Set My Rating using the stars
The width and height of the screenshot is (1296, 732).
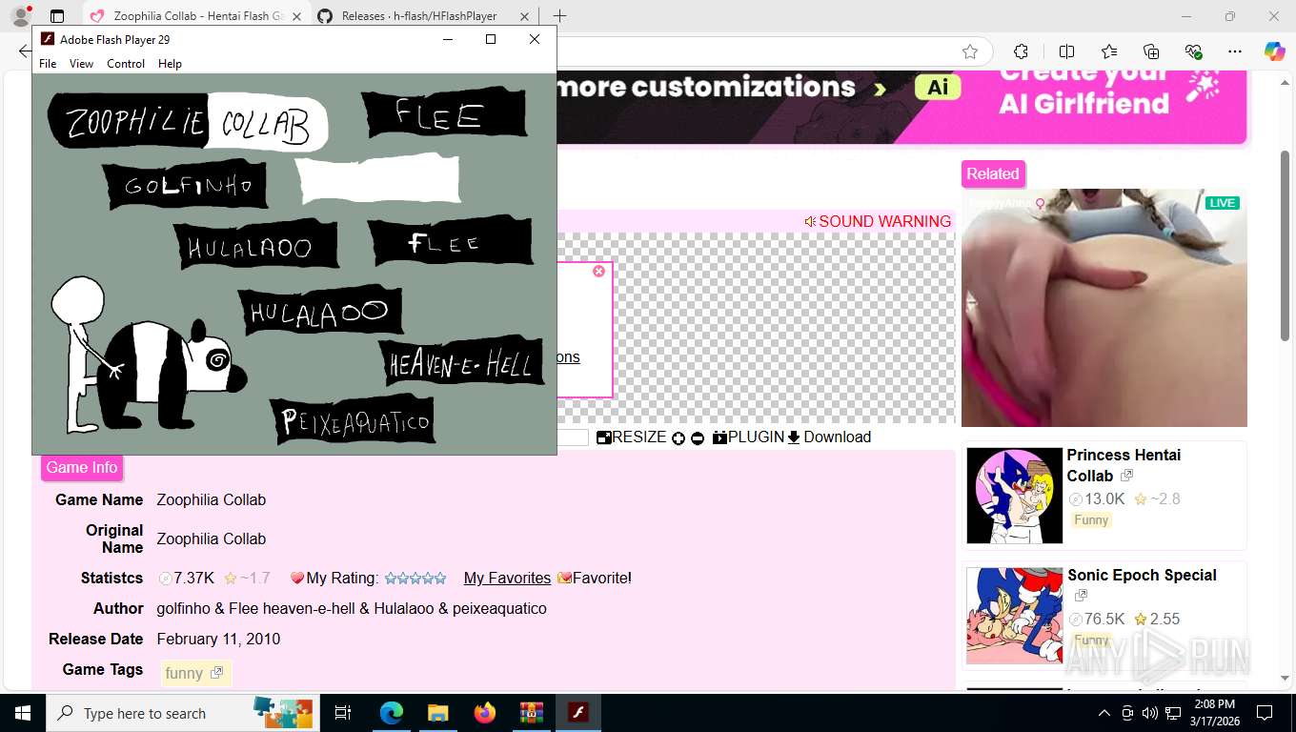415,578
